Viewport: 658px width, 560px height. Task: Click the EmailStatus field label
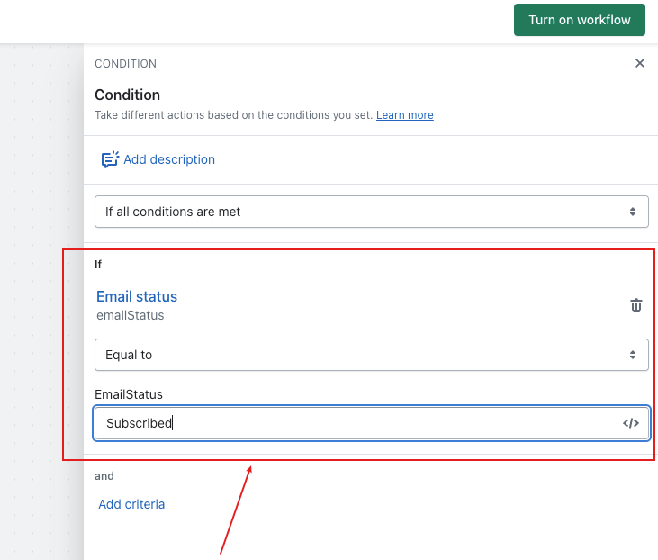[x=129, y=394]
